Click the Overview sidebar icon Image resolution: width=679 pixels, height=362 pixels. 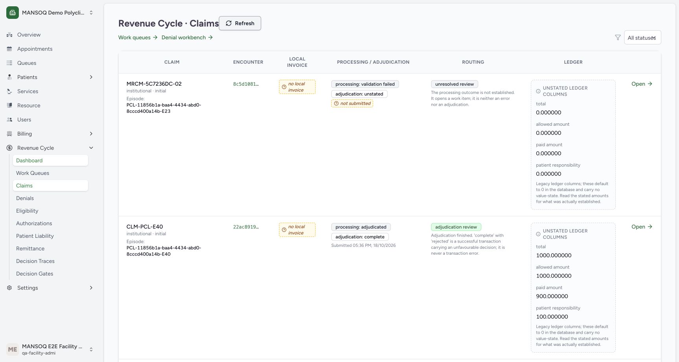point(9,35)
